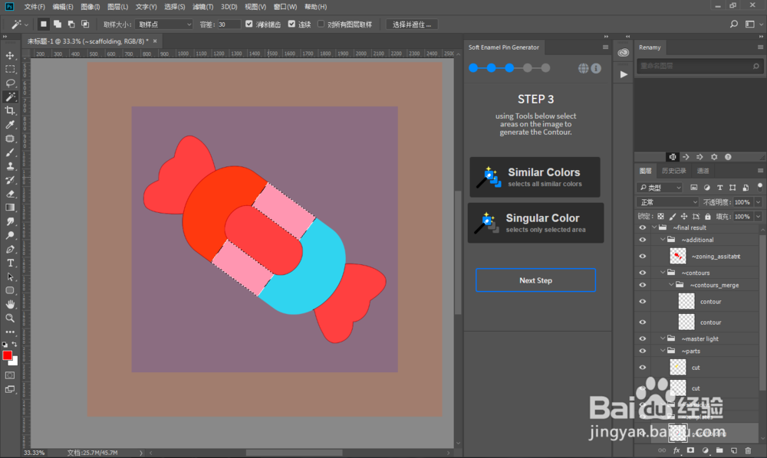Hide the ~zoning_assitant layer
767x458 pixels.
(x=642, y=257)
